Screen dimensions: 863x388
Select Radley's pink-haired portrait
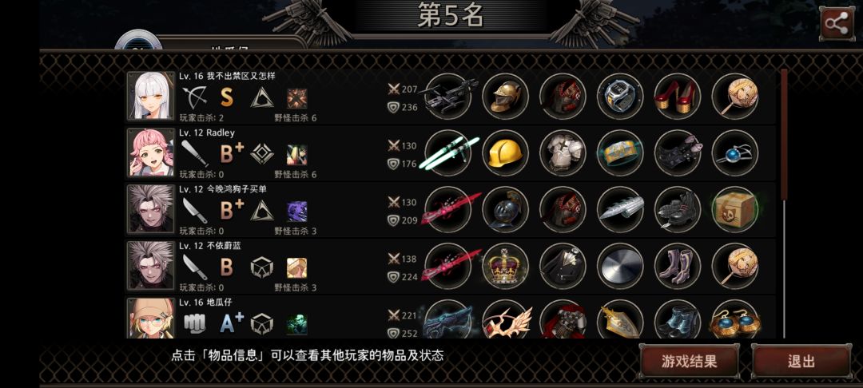pyautogui.click(x=151, y=152)
